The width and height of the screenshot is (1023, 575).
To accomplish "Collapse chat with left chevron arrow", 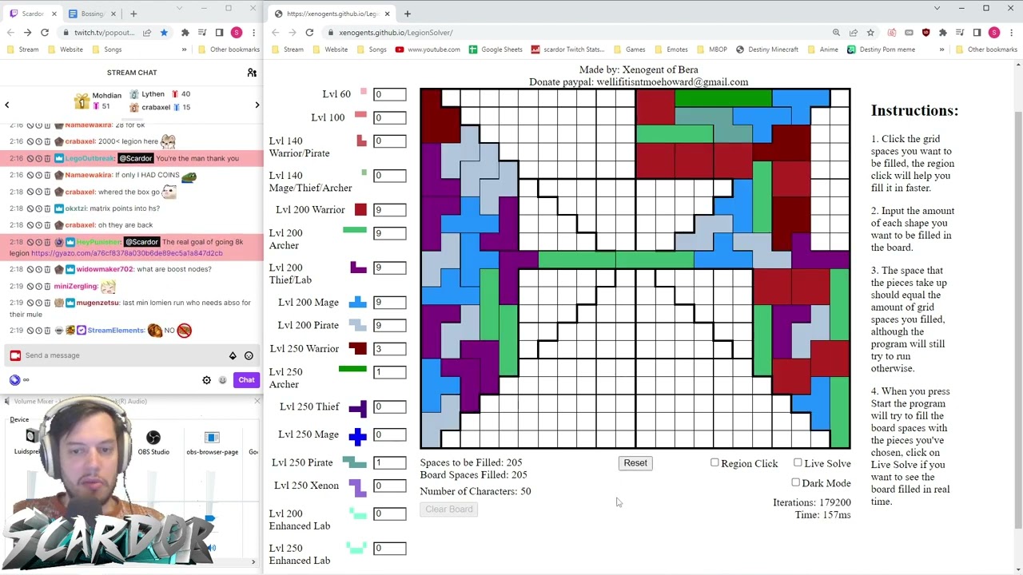I will (7, 105).
